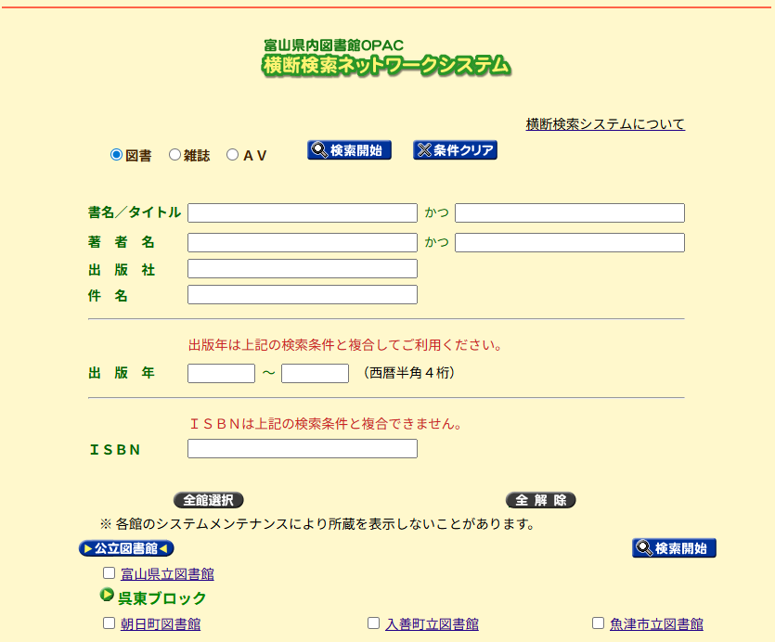Open the 横断検索システムについて link
Viewport: 775px width, 642px height.
coord(605,124)
